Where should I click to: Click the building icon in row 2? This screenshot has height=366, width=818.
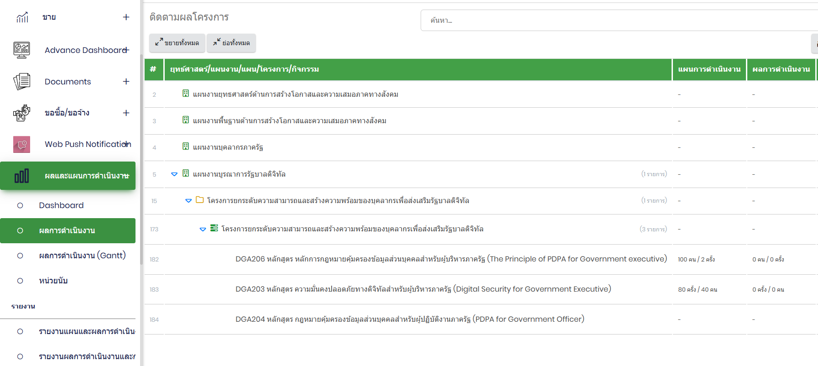click(186, 94)
